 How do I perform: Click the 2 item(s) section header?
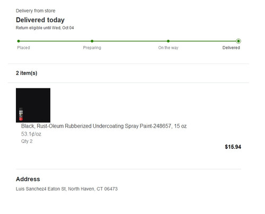[x=26, y=73]
